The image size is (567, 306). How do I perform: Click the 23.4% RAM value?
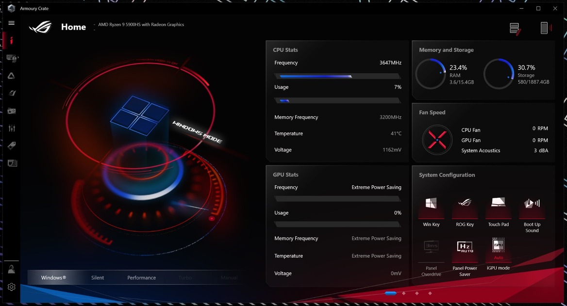tap(458, 67)
